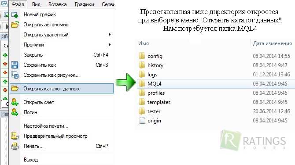The image size is (295, 165).
Task: Click the MQL4 folder icon
Action: pos(142,83)
